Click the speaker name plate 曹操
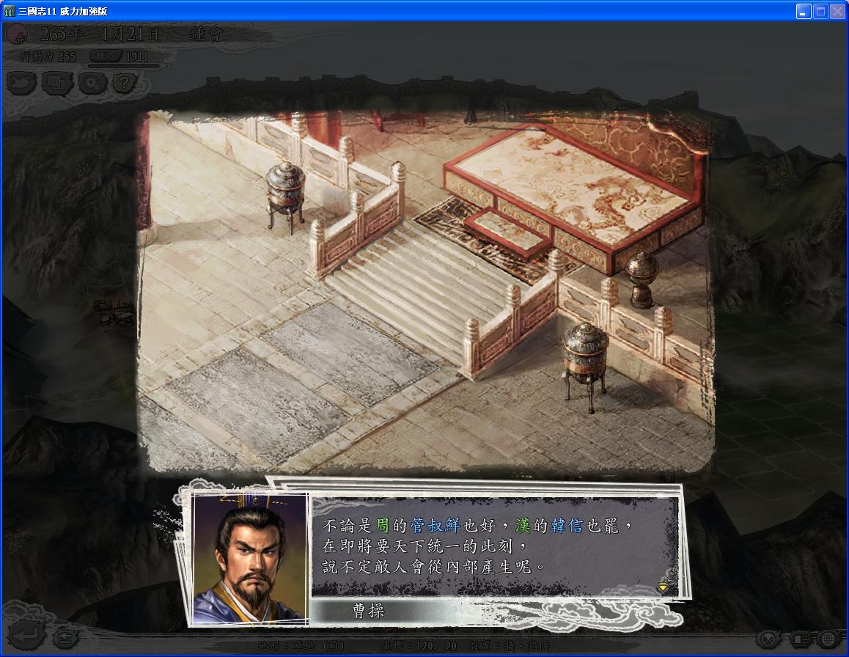849x657 pixels. (368, 611)
